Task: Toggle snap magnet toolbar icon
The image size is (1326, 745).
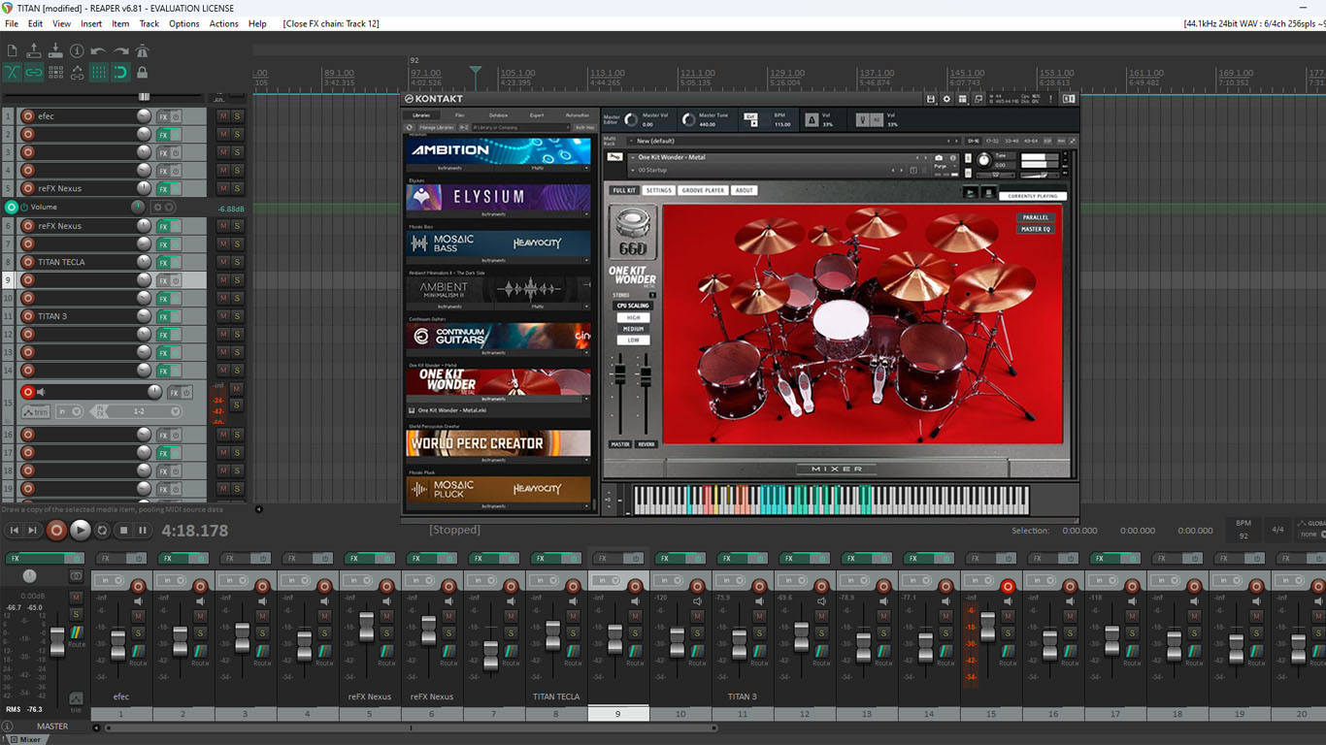Action: click(x=120, y=72)
